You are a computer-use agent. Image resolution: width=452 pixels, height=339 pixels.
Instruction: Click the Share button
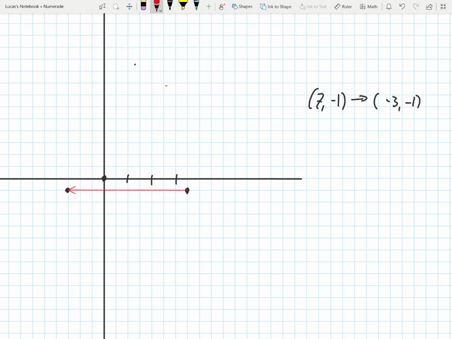[x=429, y=6]
